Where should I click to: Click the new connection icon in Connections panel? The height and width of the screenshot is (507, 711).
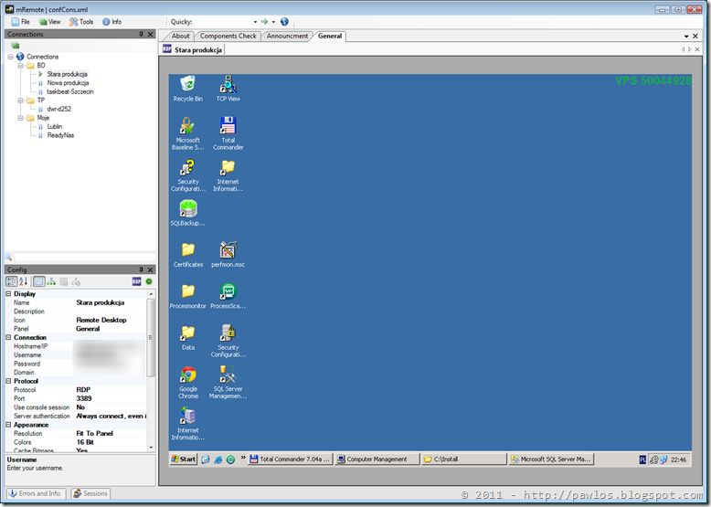15,46
